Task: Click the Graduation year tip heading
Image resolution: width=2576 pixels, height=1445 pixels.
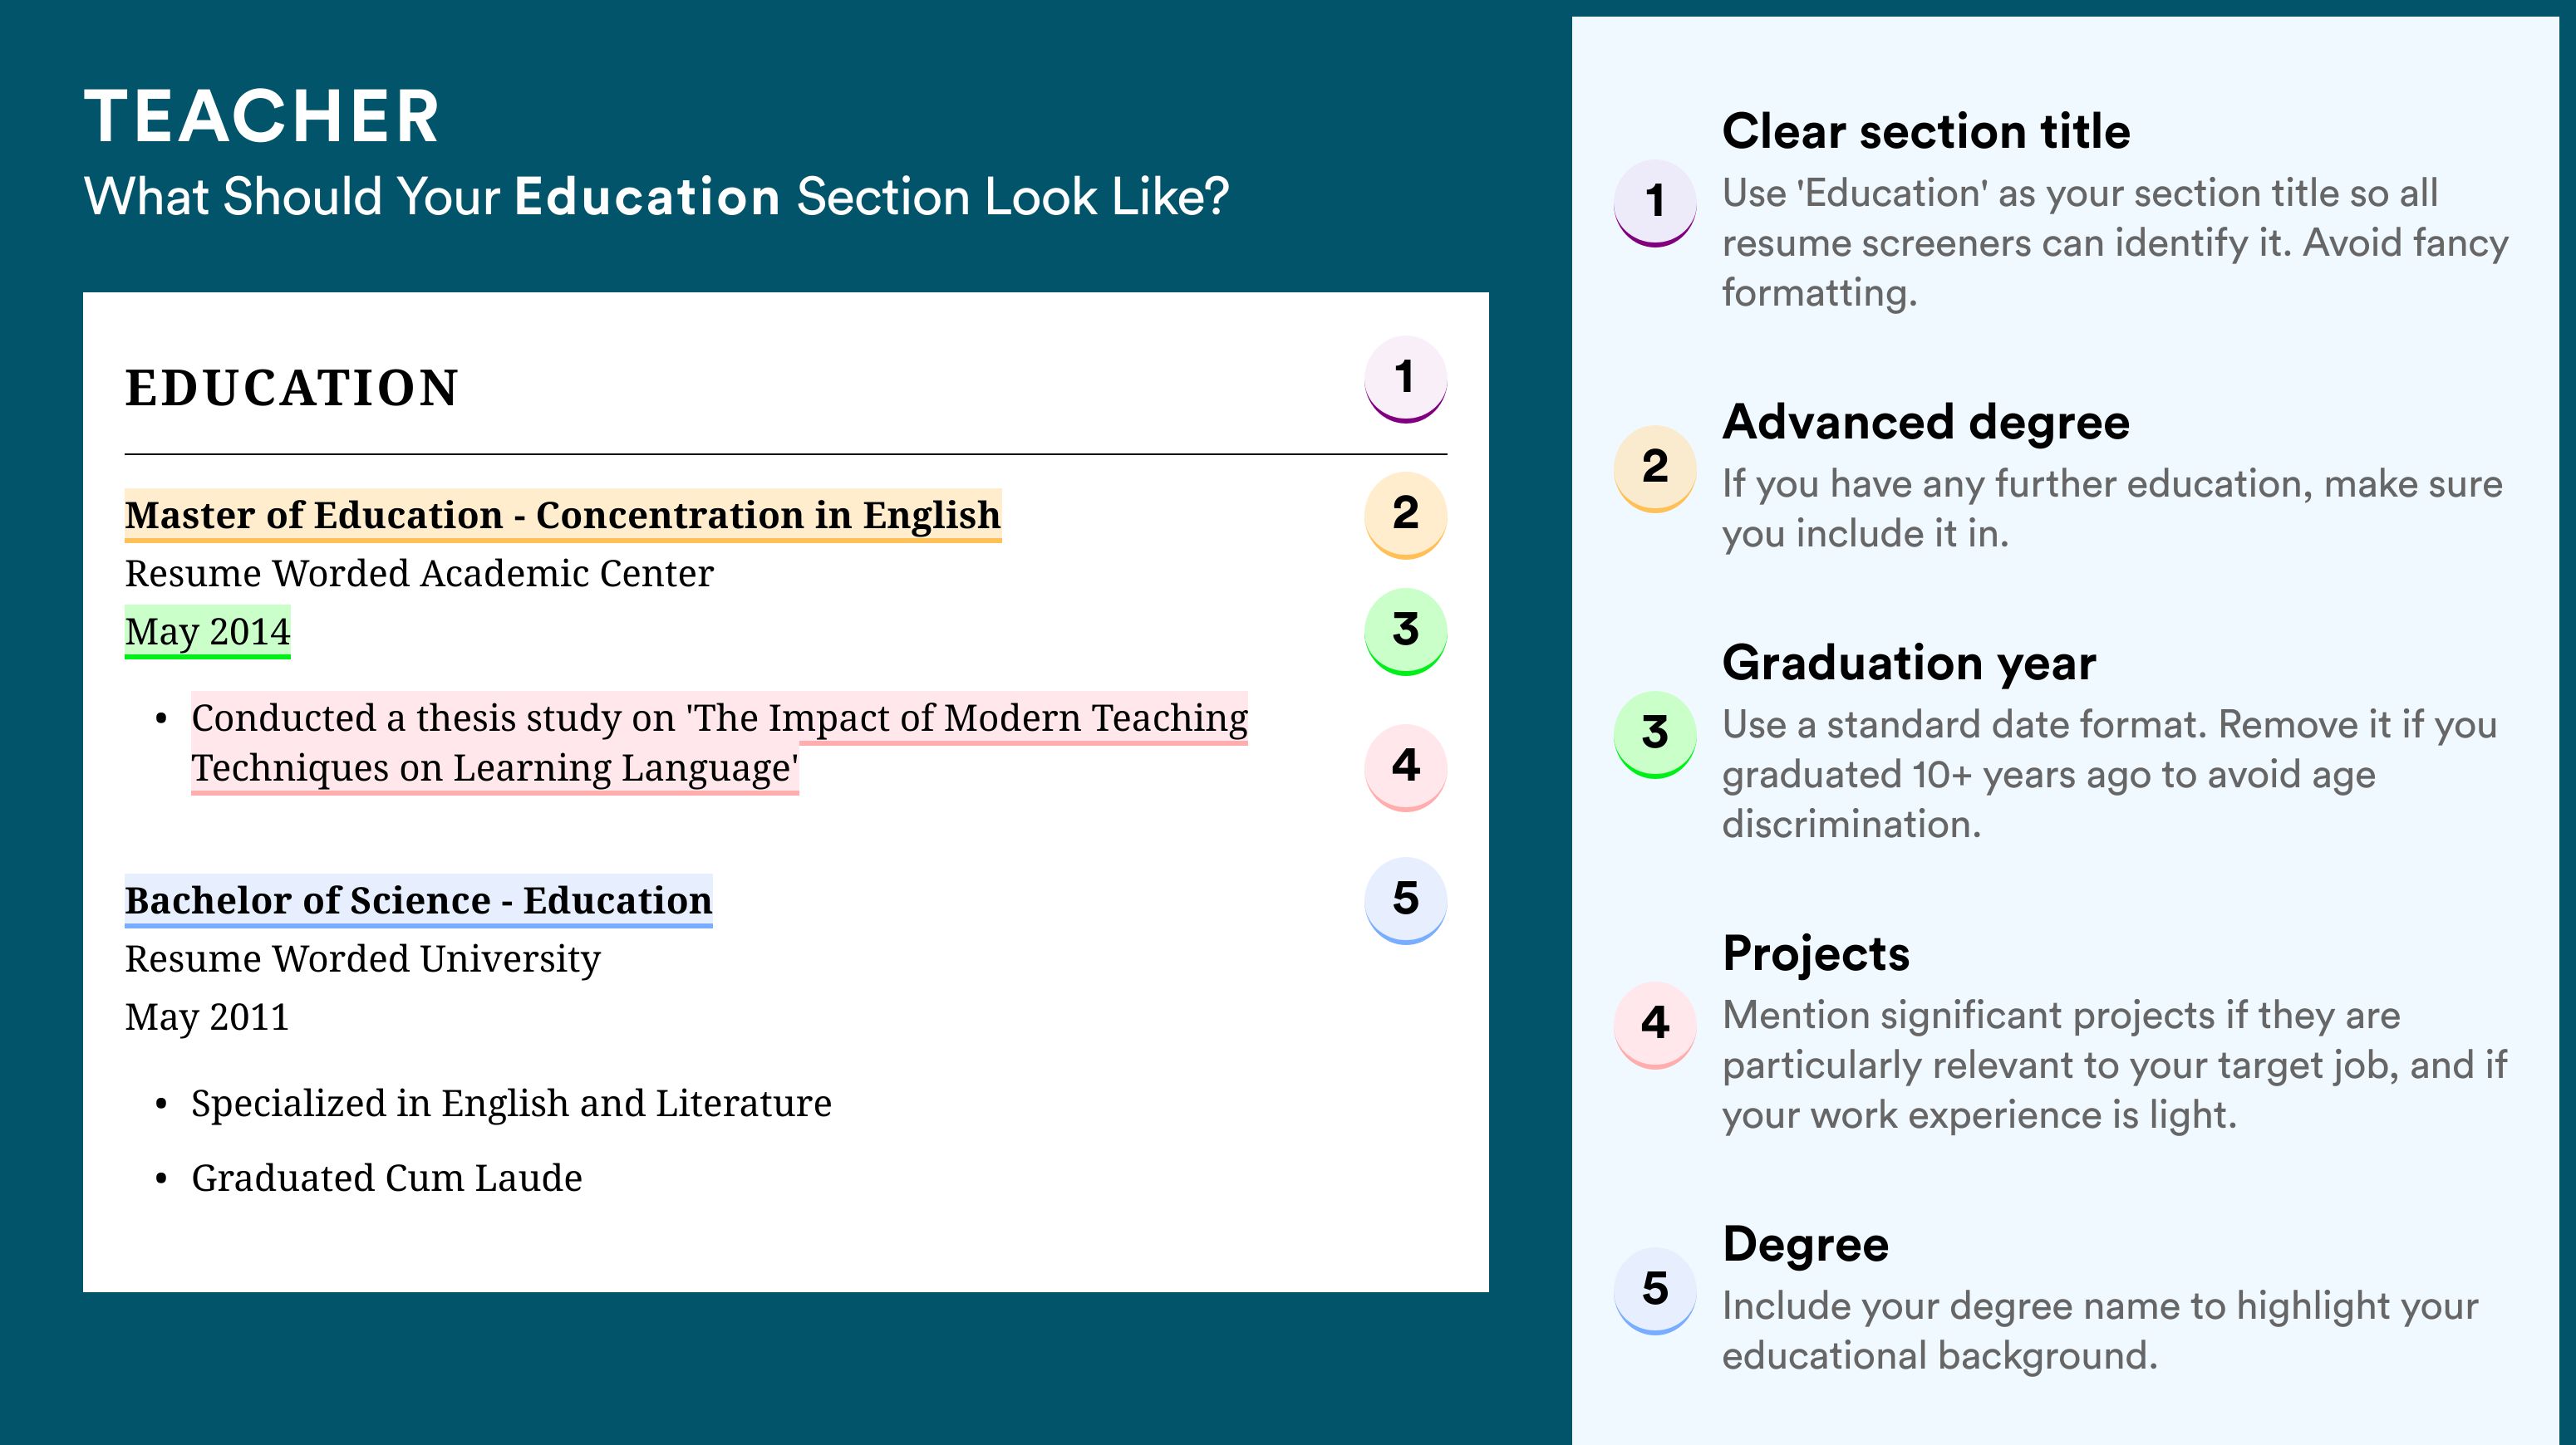Action: (x=1909, y=664)
